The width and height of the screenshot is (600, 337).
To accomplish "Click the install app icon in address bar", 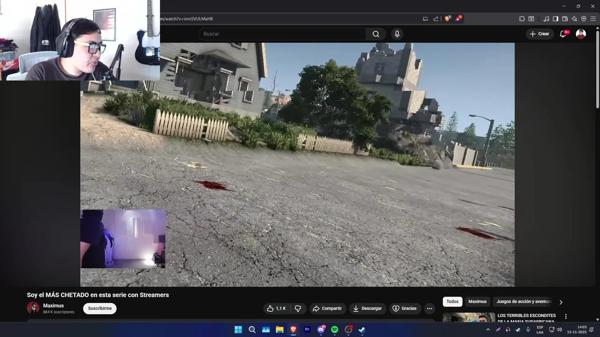I will (425, 19).
